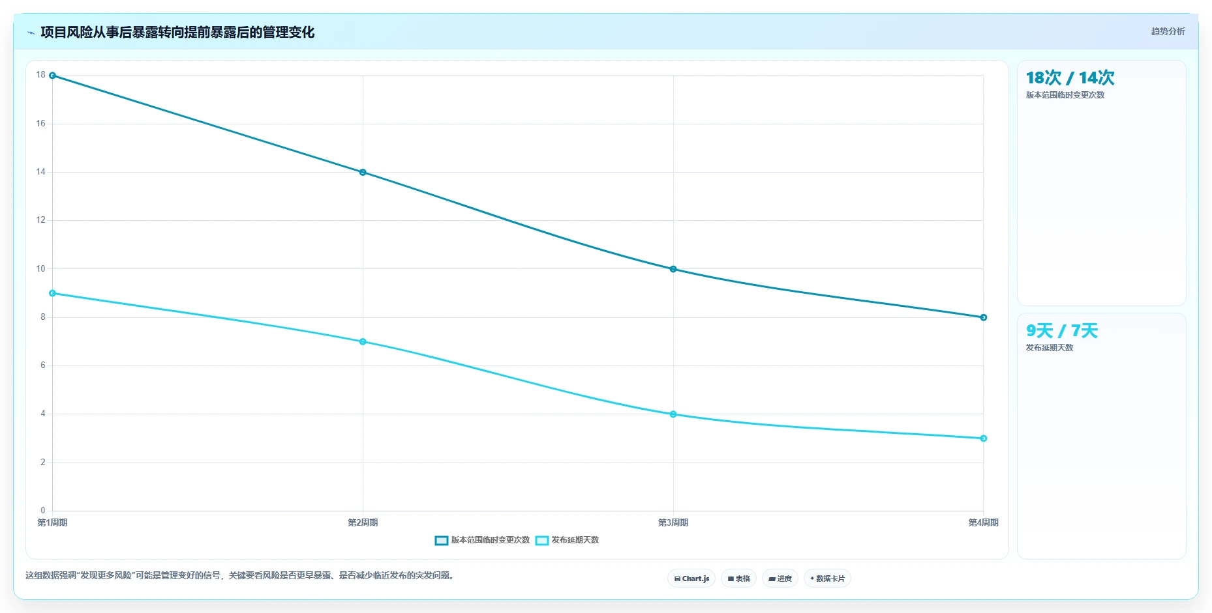Image resolution: width=1212 pixels, height=613 pixels.
Task: Click the light line point at value 4
Action: (673, 414)
